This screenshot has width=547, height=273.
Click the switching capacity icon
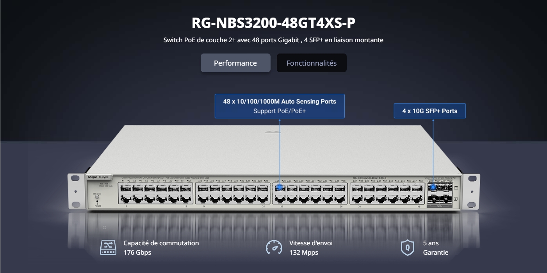[108, 248]
